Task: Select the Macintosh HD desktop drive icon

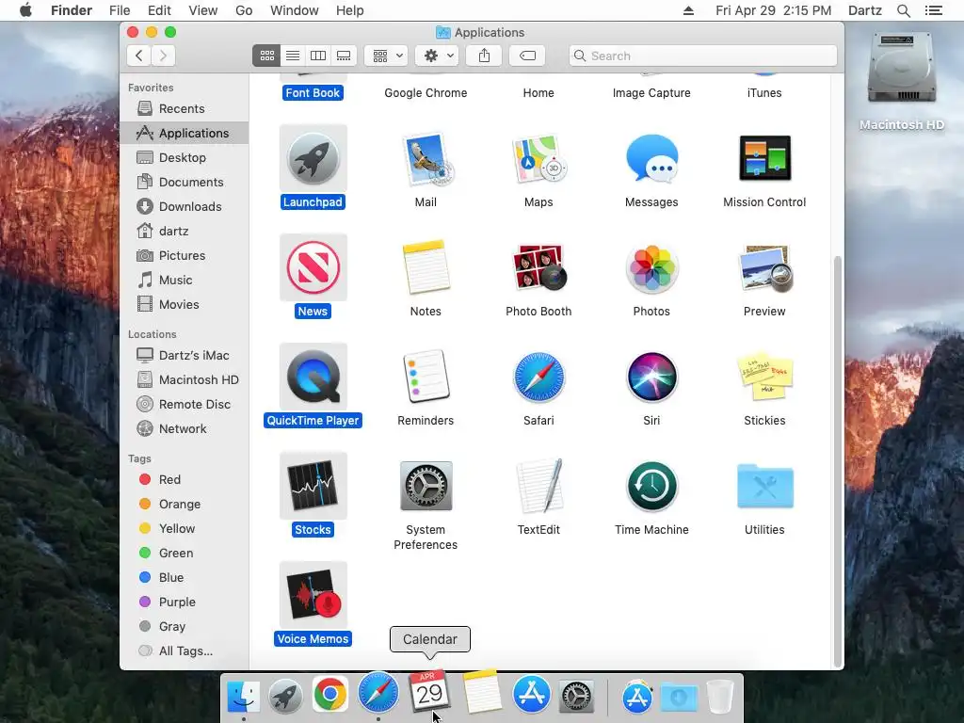Action: pyautogui.click(x=902, y=68)
